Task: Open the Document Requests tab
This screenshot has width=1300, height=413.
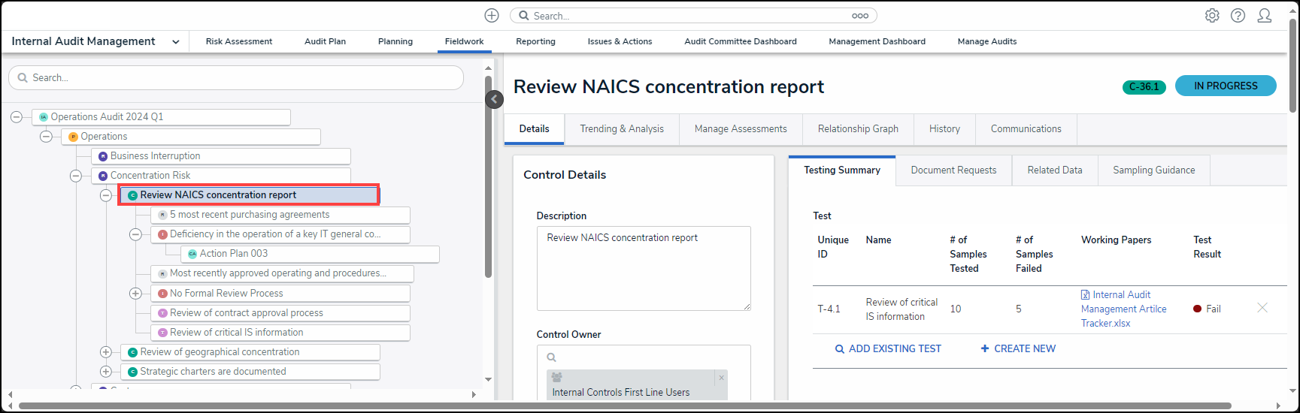Action: click(953, 170)
